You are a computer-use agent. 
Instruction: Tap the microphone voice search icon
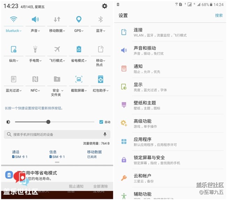(x=105, y=134)
